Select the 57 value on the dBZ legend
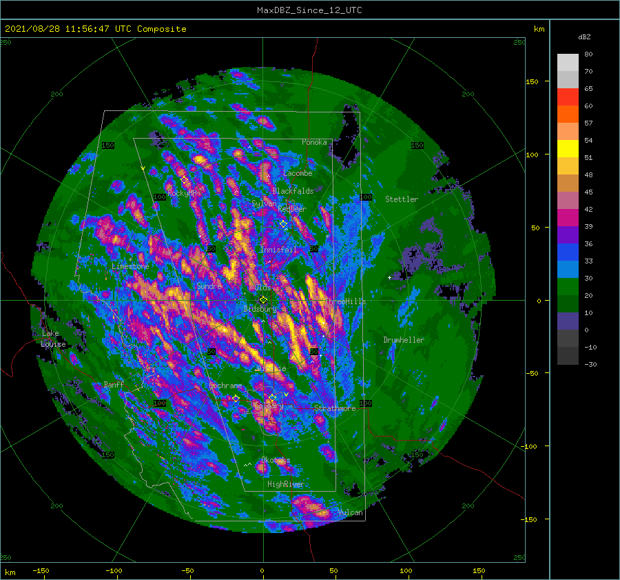Image resolution: width=620 pixels, height=580 pixels. [588, 123]
